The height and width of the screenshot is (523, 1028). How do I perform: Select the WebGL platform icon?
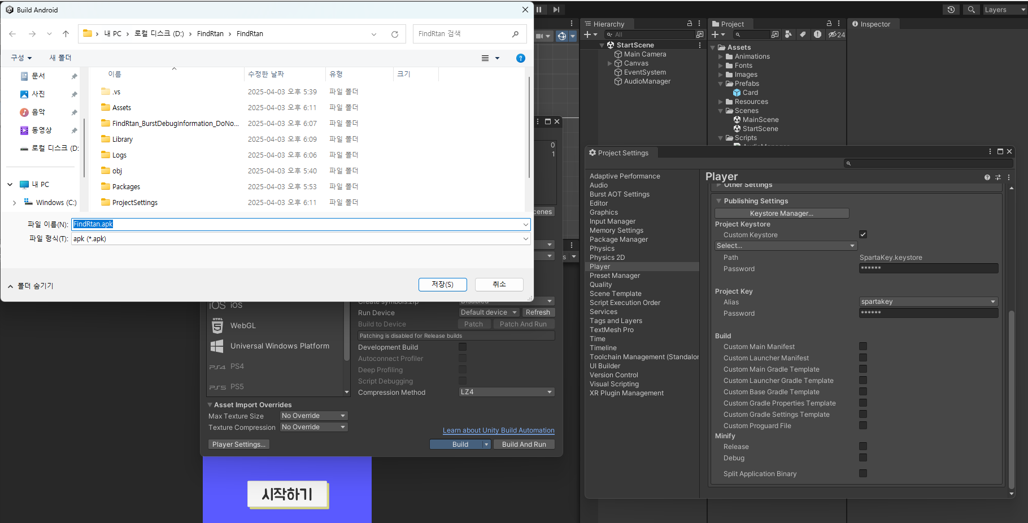(x=217, y=325)
